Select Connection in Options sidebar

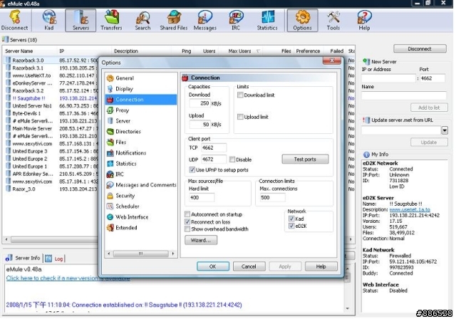pos(141,100)
